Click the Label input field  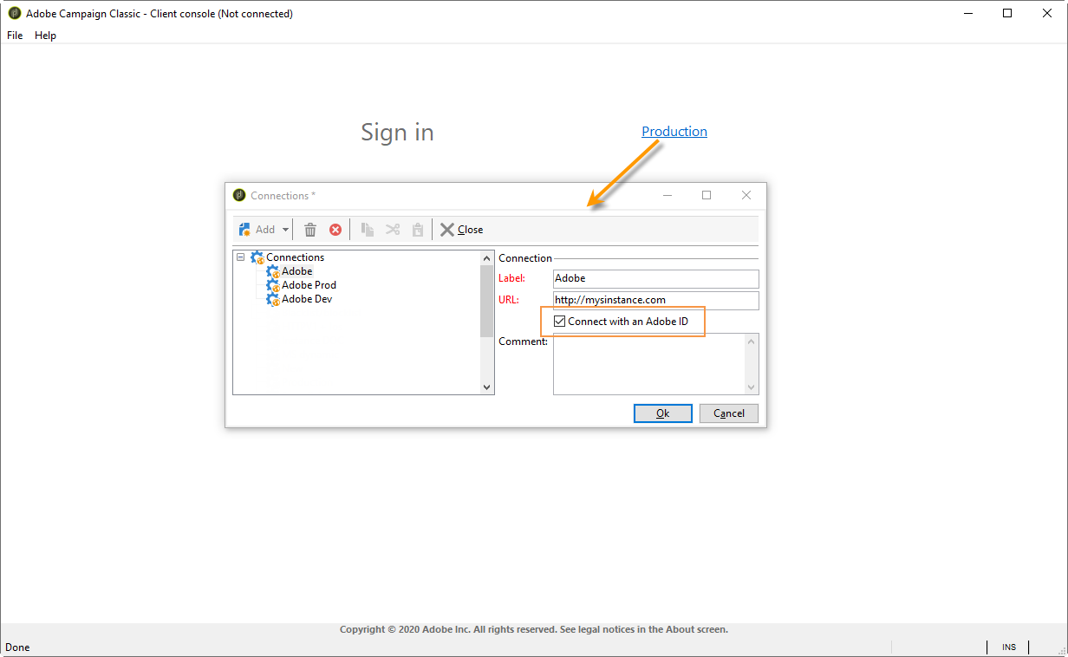(655, 279)
